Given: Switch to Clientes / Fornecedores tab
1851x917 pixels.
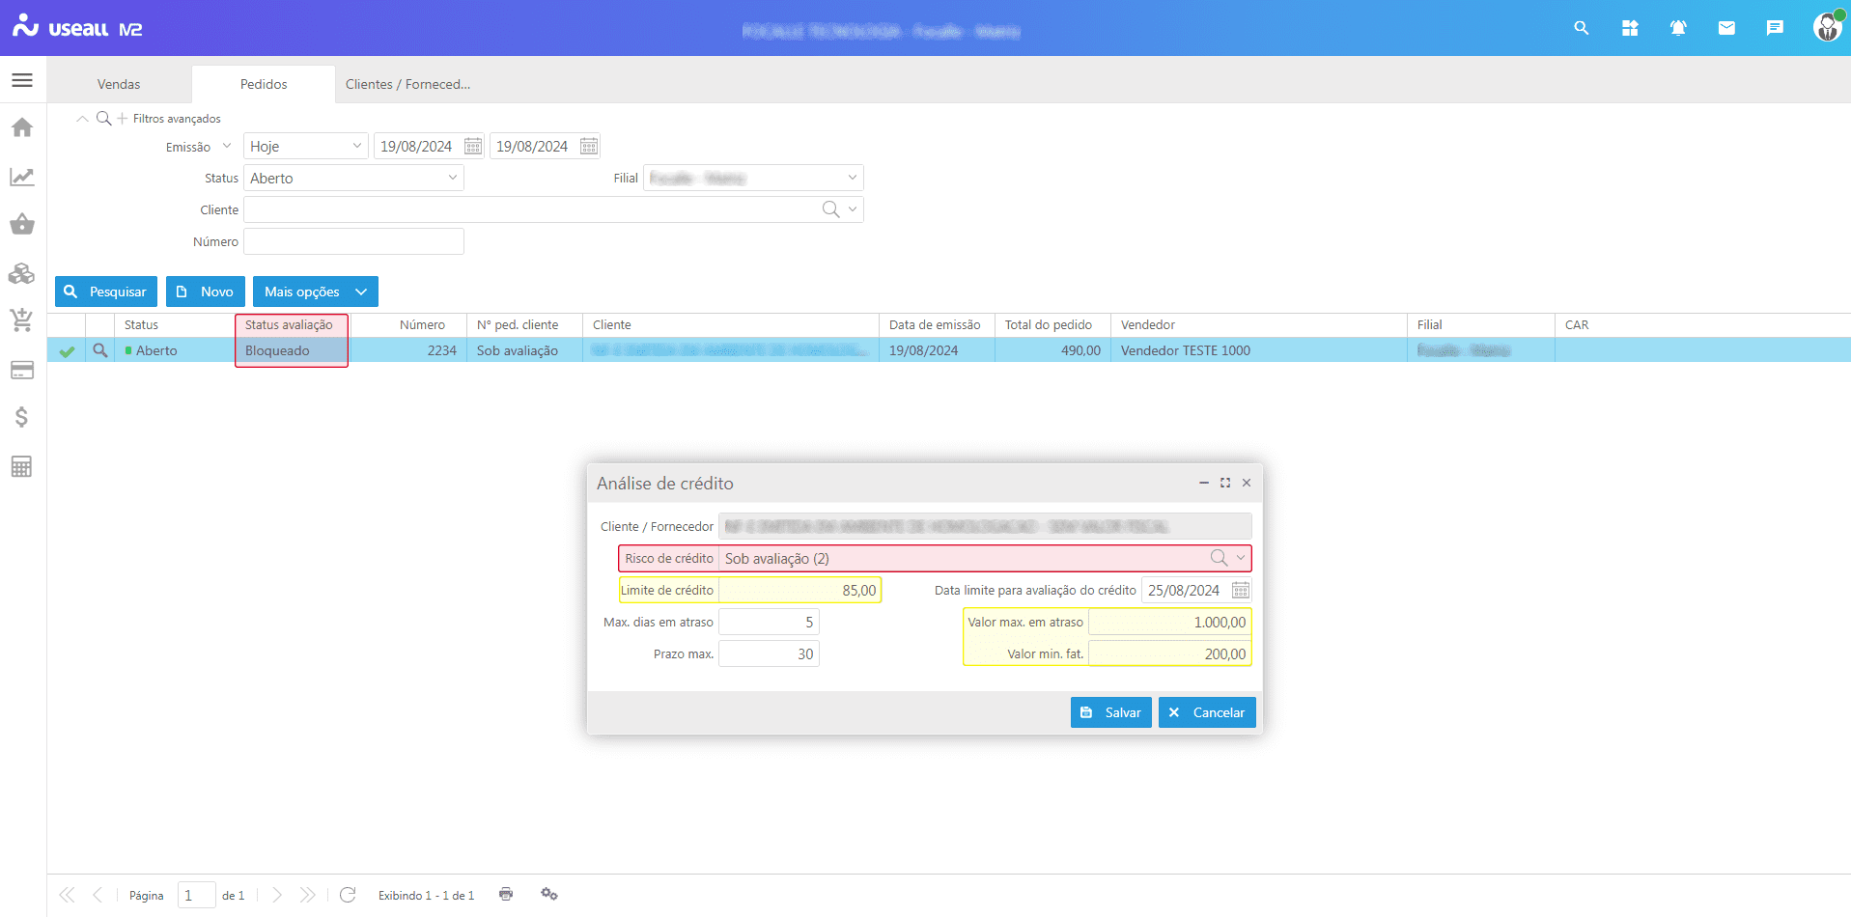Looking at the screenshot, I should point(407,84).
